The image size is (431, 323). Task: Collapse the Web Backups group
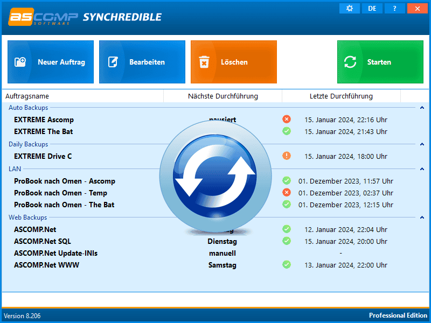[422, 217]
